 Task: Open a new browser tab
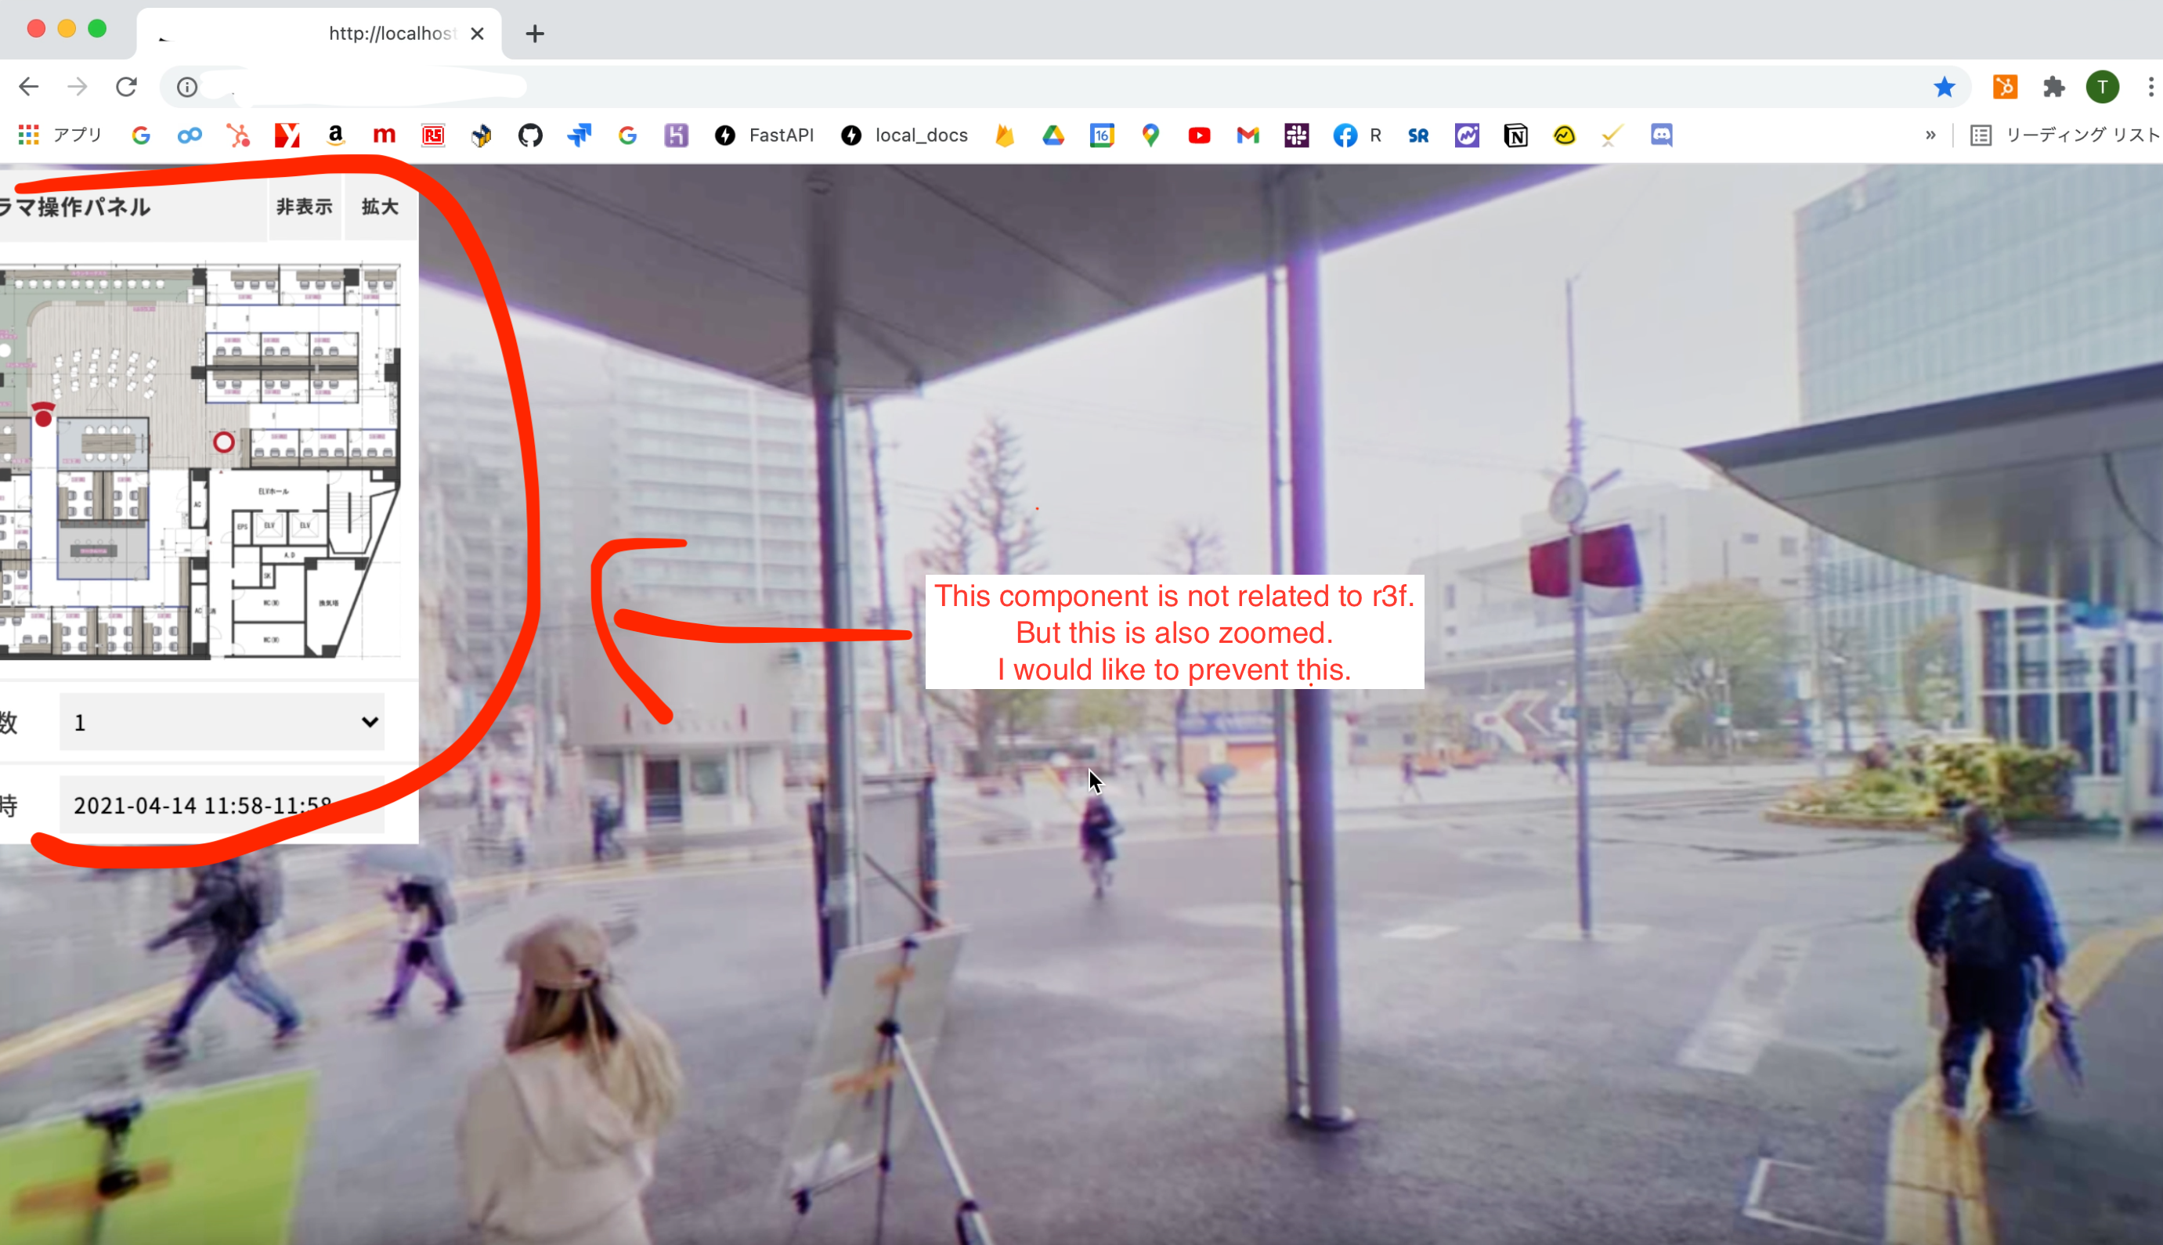(535, 34)
